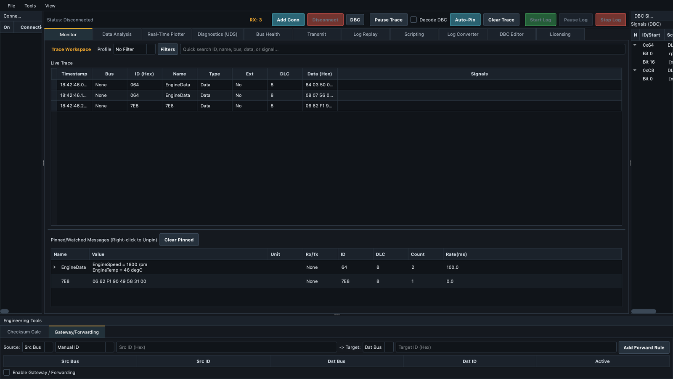Select the pinned 7E8 row with data 06 62 F1 90 49 58 31 00
Image resolution: width=673 pixels, height=379 pixels.
(x=336, y=281)
